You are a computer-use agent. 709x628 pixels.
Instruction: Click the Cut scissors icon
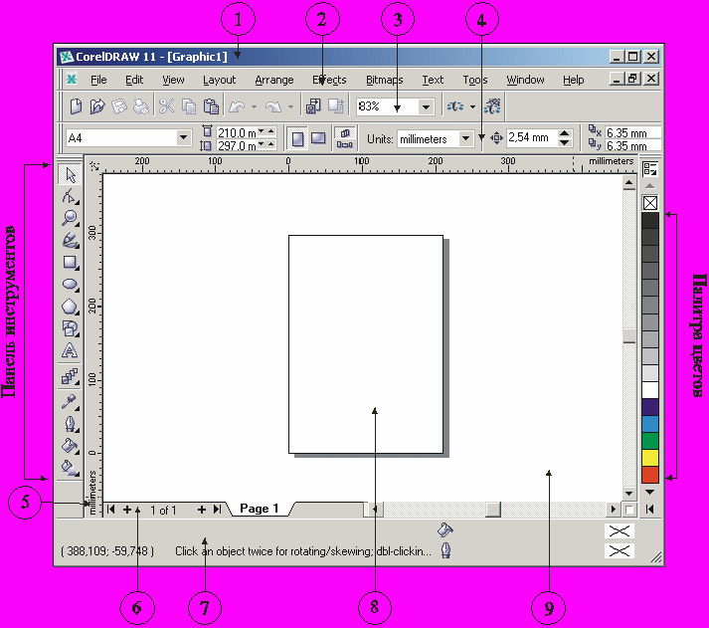[166, 106]
